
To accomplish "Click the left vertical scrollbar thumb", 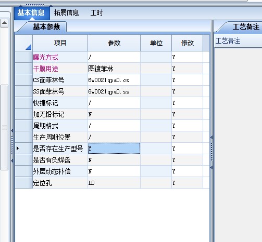I will tap(5, 127).
